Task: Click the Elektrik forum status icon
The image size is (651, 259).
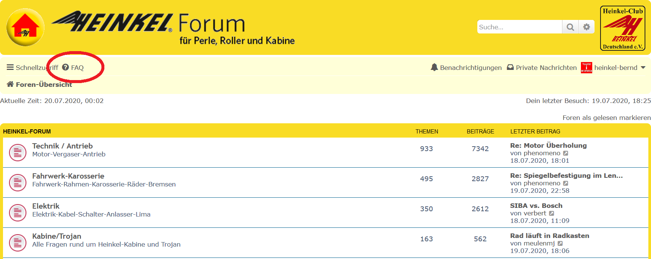Action: [x=18, y=213]
